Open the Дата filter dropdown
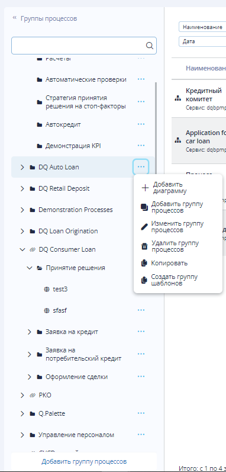 pos(202,41)
